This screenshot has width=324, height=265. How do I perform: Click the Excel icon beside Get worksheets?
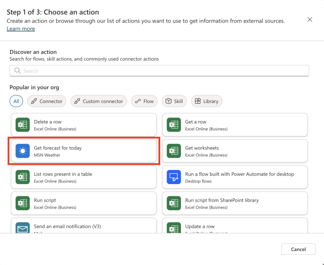pyautogui.click(x=174, y=151)
